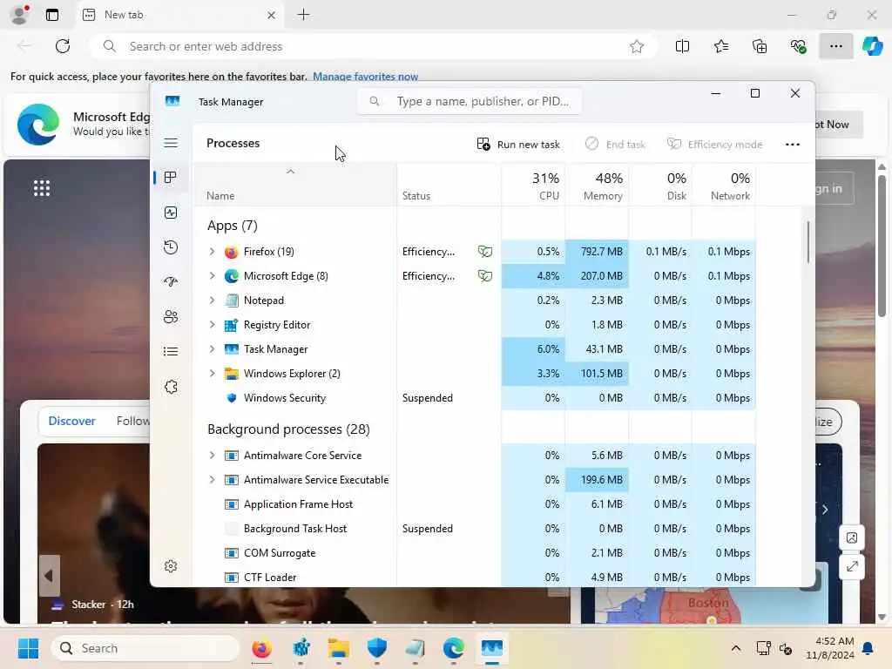This screenshot has width=892, height=669.
Task: Open the Windows Start button
Action: pyautogui.click(x=28, y=648)
